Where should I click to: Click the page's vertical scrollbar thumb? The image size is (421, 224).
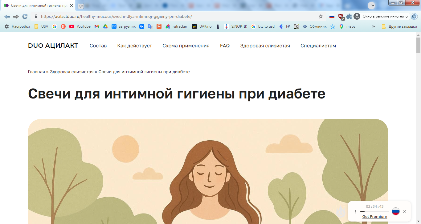coord(418,46)
